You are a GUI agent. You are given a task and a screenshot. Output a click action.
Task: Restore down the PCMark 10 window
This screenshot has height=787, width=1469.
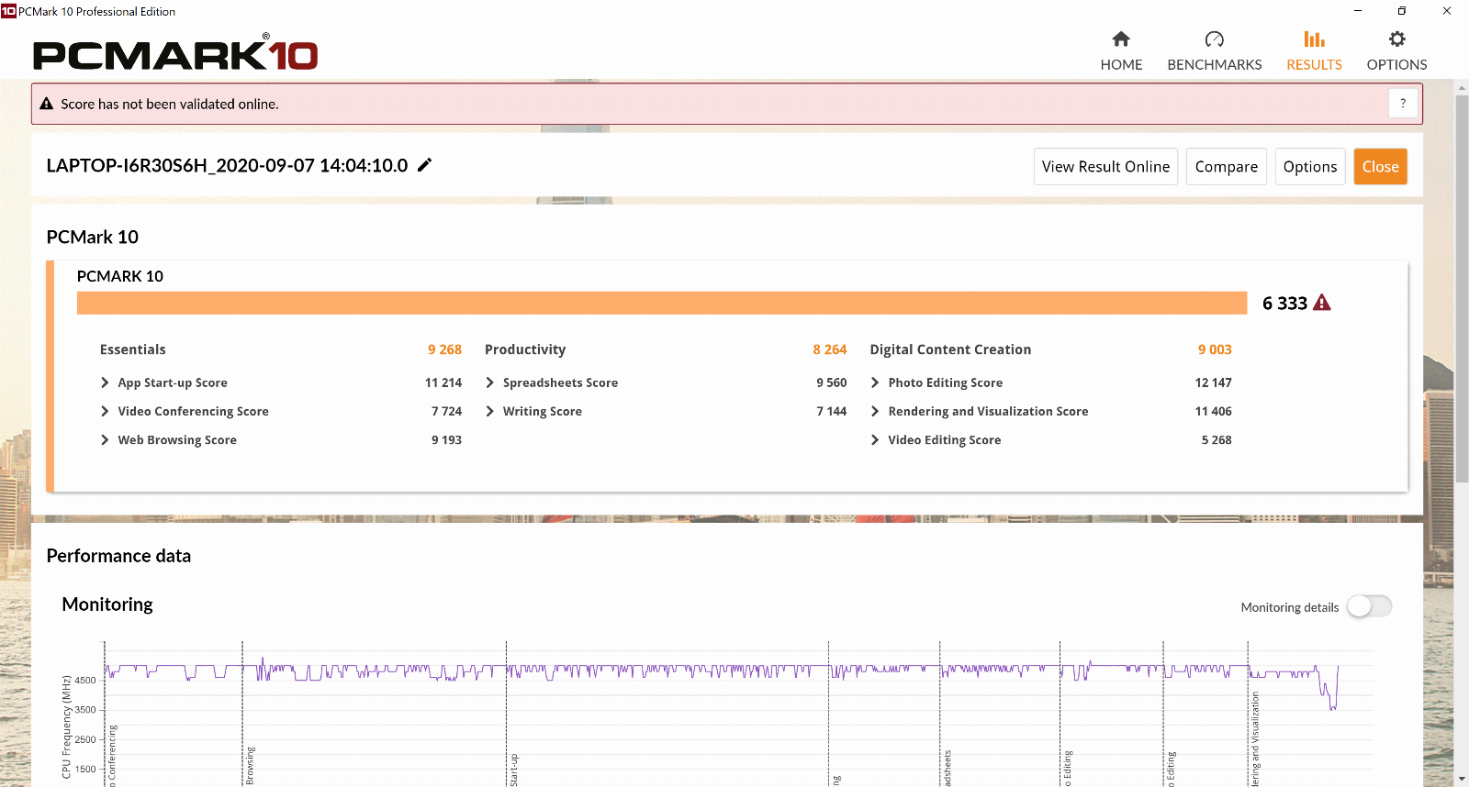[1402, 11]
